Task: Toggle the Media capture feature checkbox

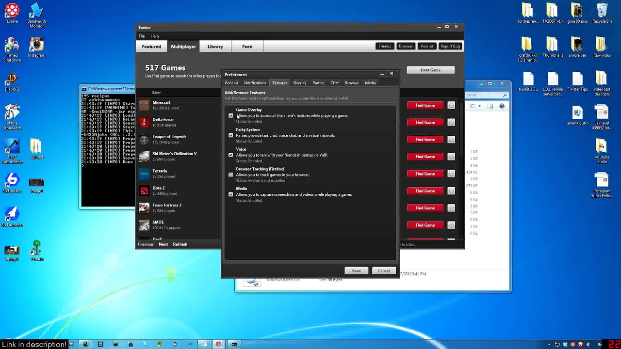Action: tap(230, 194)
